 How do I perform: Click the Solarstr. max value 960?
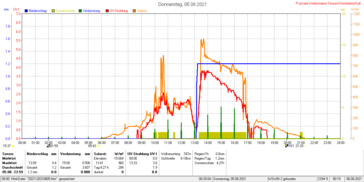[x=121, y=163]
